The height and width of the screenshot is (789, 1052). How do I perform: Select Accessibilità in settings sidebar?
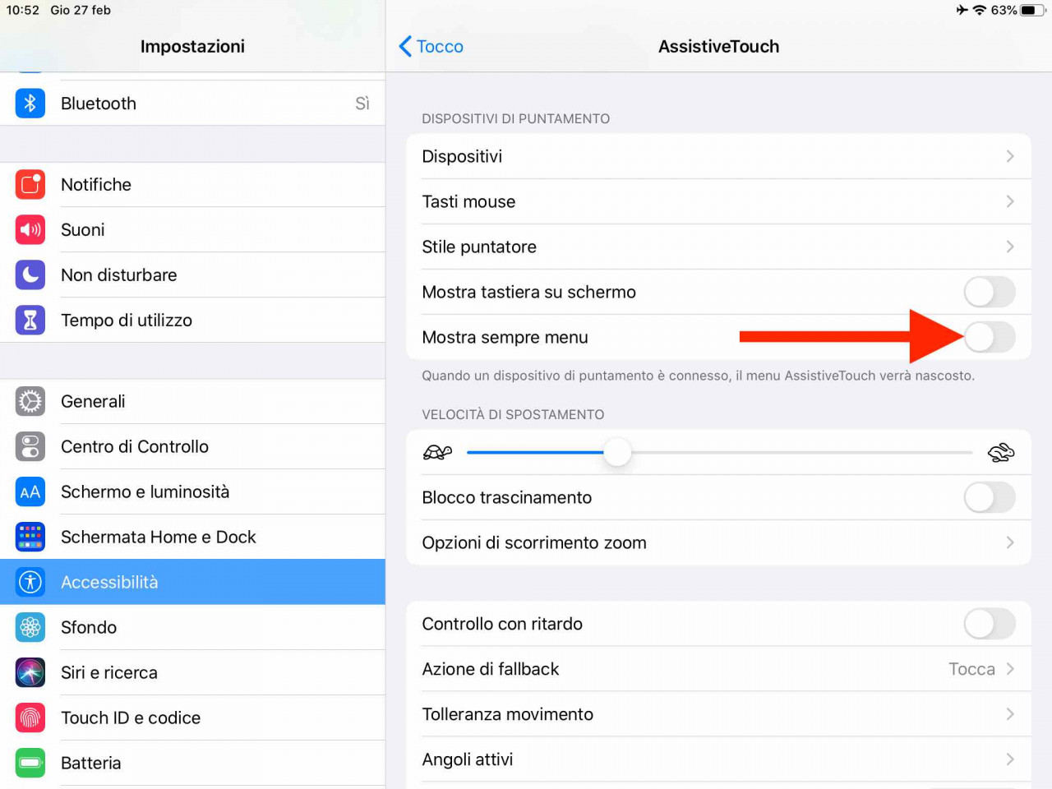tap(192, 582)
